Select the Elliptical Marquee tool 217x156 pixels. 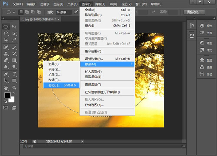6,27
